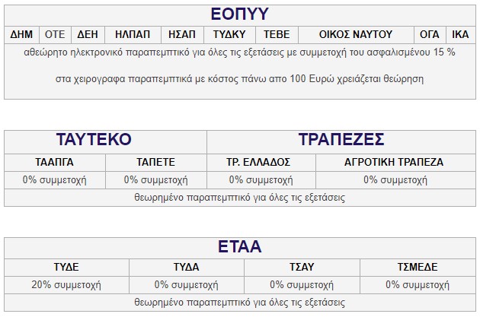Click the ΤΡ. ΕΛΛΑΔΟΣ header cell
Viewport: 480px width, 317px height.
click(261, 162)
